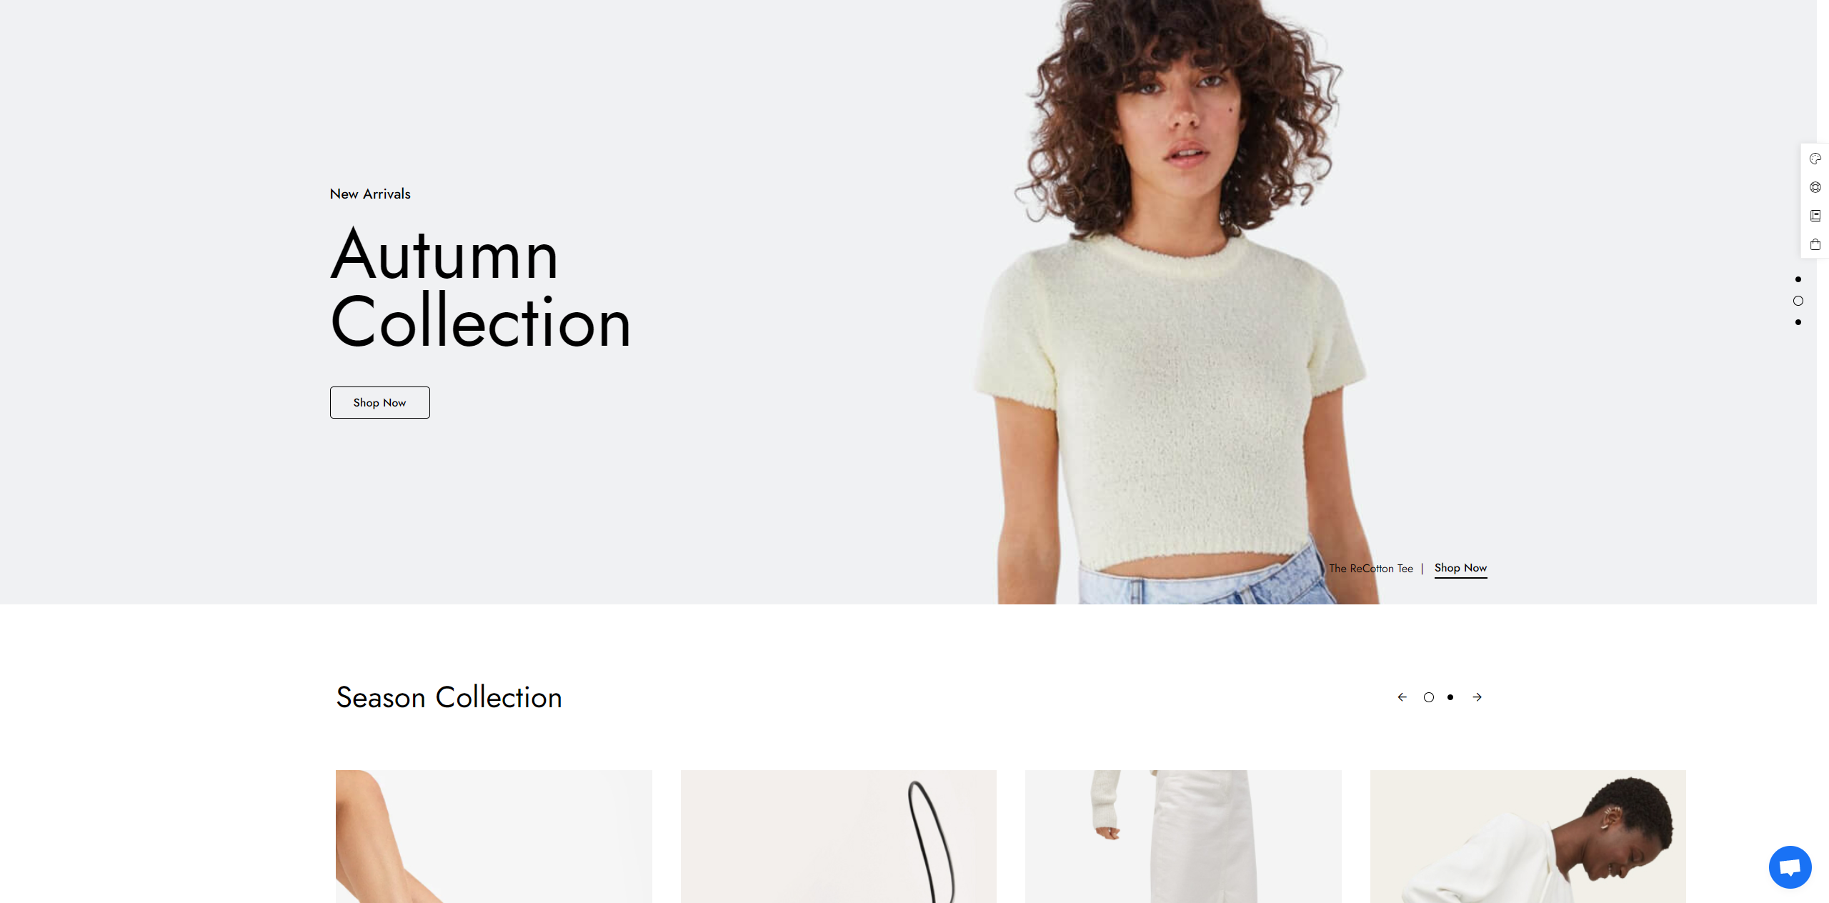Open the product image with black bag strap
This screenshot has height=903, width=1829.
[x=838, y=837]
